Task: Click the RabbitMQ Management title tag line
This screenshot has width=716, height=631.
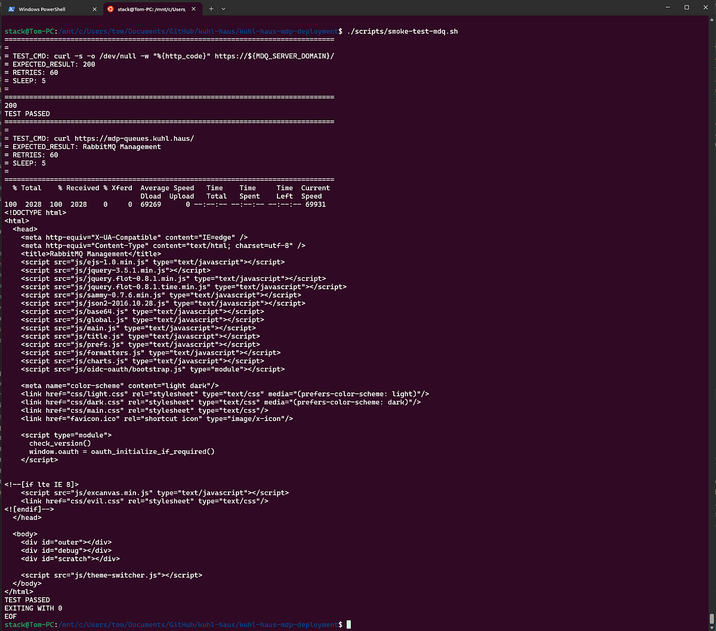Action: click(x=91, y=253)
